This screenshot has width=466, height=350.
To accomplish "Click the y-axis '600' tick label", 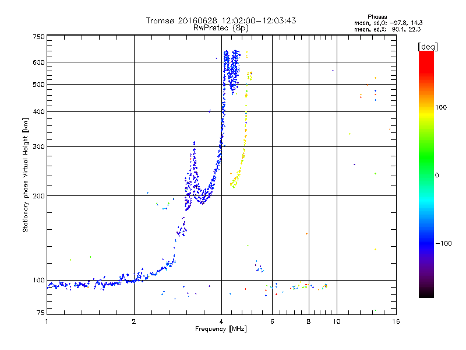I will pyautogui.click(x=38, y=62).
